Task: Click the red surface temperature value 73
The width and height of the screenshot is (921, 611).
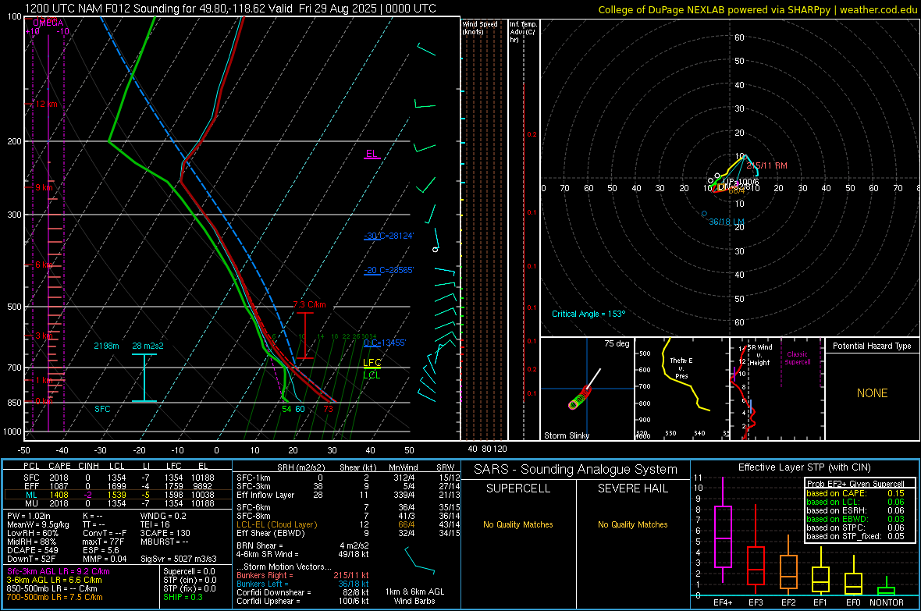Action: pyautogui.click(x=328, y=409)
